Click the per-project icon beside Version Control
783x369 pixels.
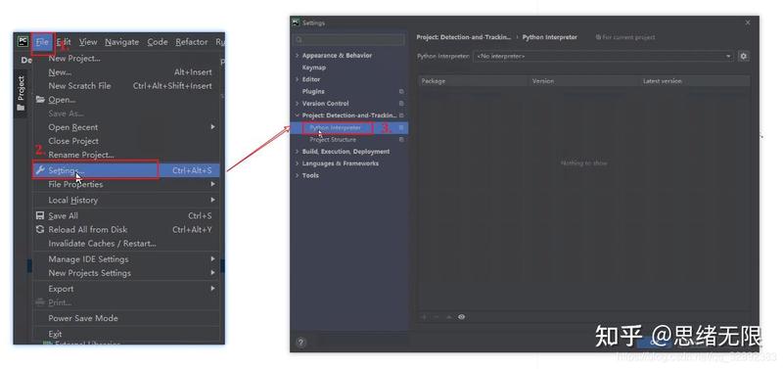click(401, 104)
